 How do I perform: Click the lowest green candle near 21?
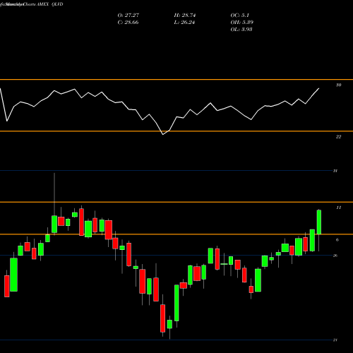[x=169, y=324]
